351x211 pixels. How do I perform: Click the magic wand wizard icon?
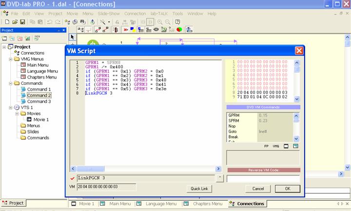click(x=103, y=22)
